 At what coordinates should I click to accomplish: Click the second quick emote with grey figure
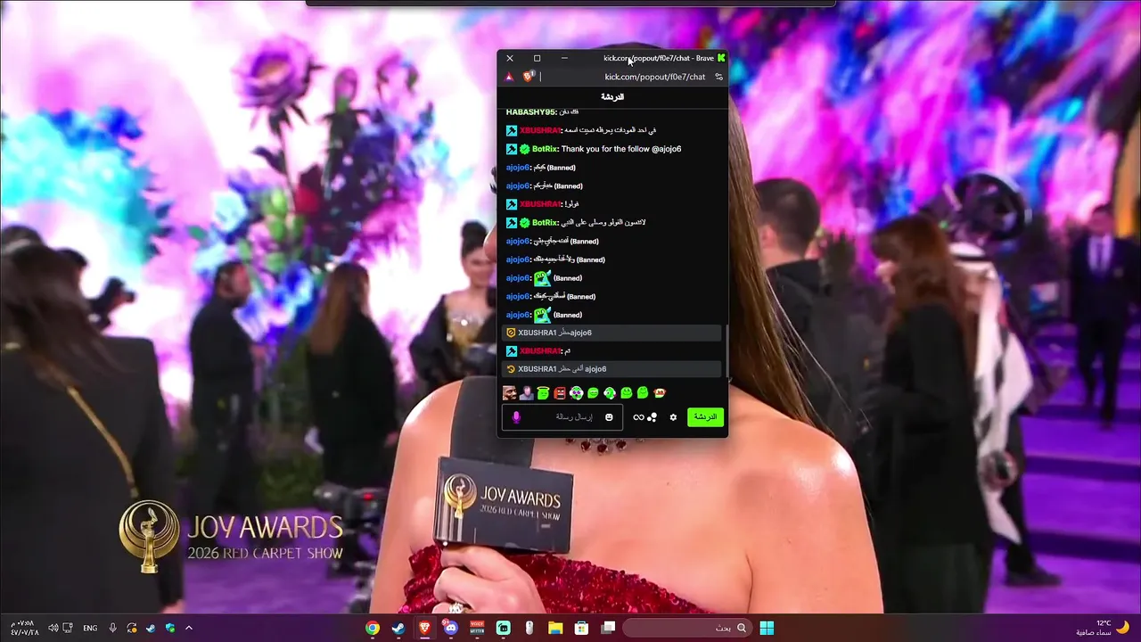pyautogui.click(x=526, y=393)
